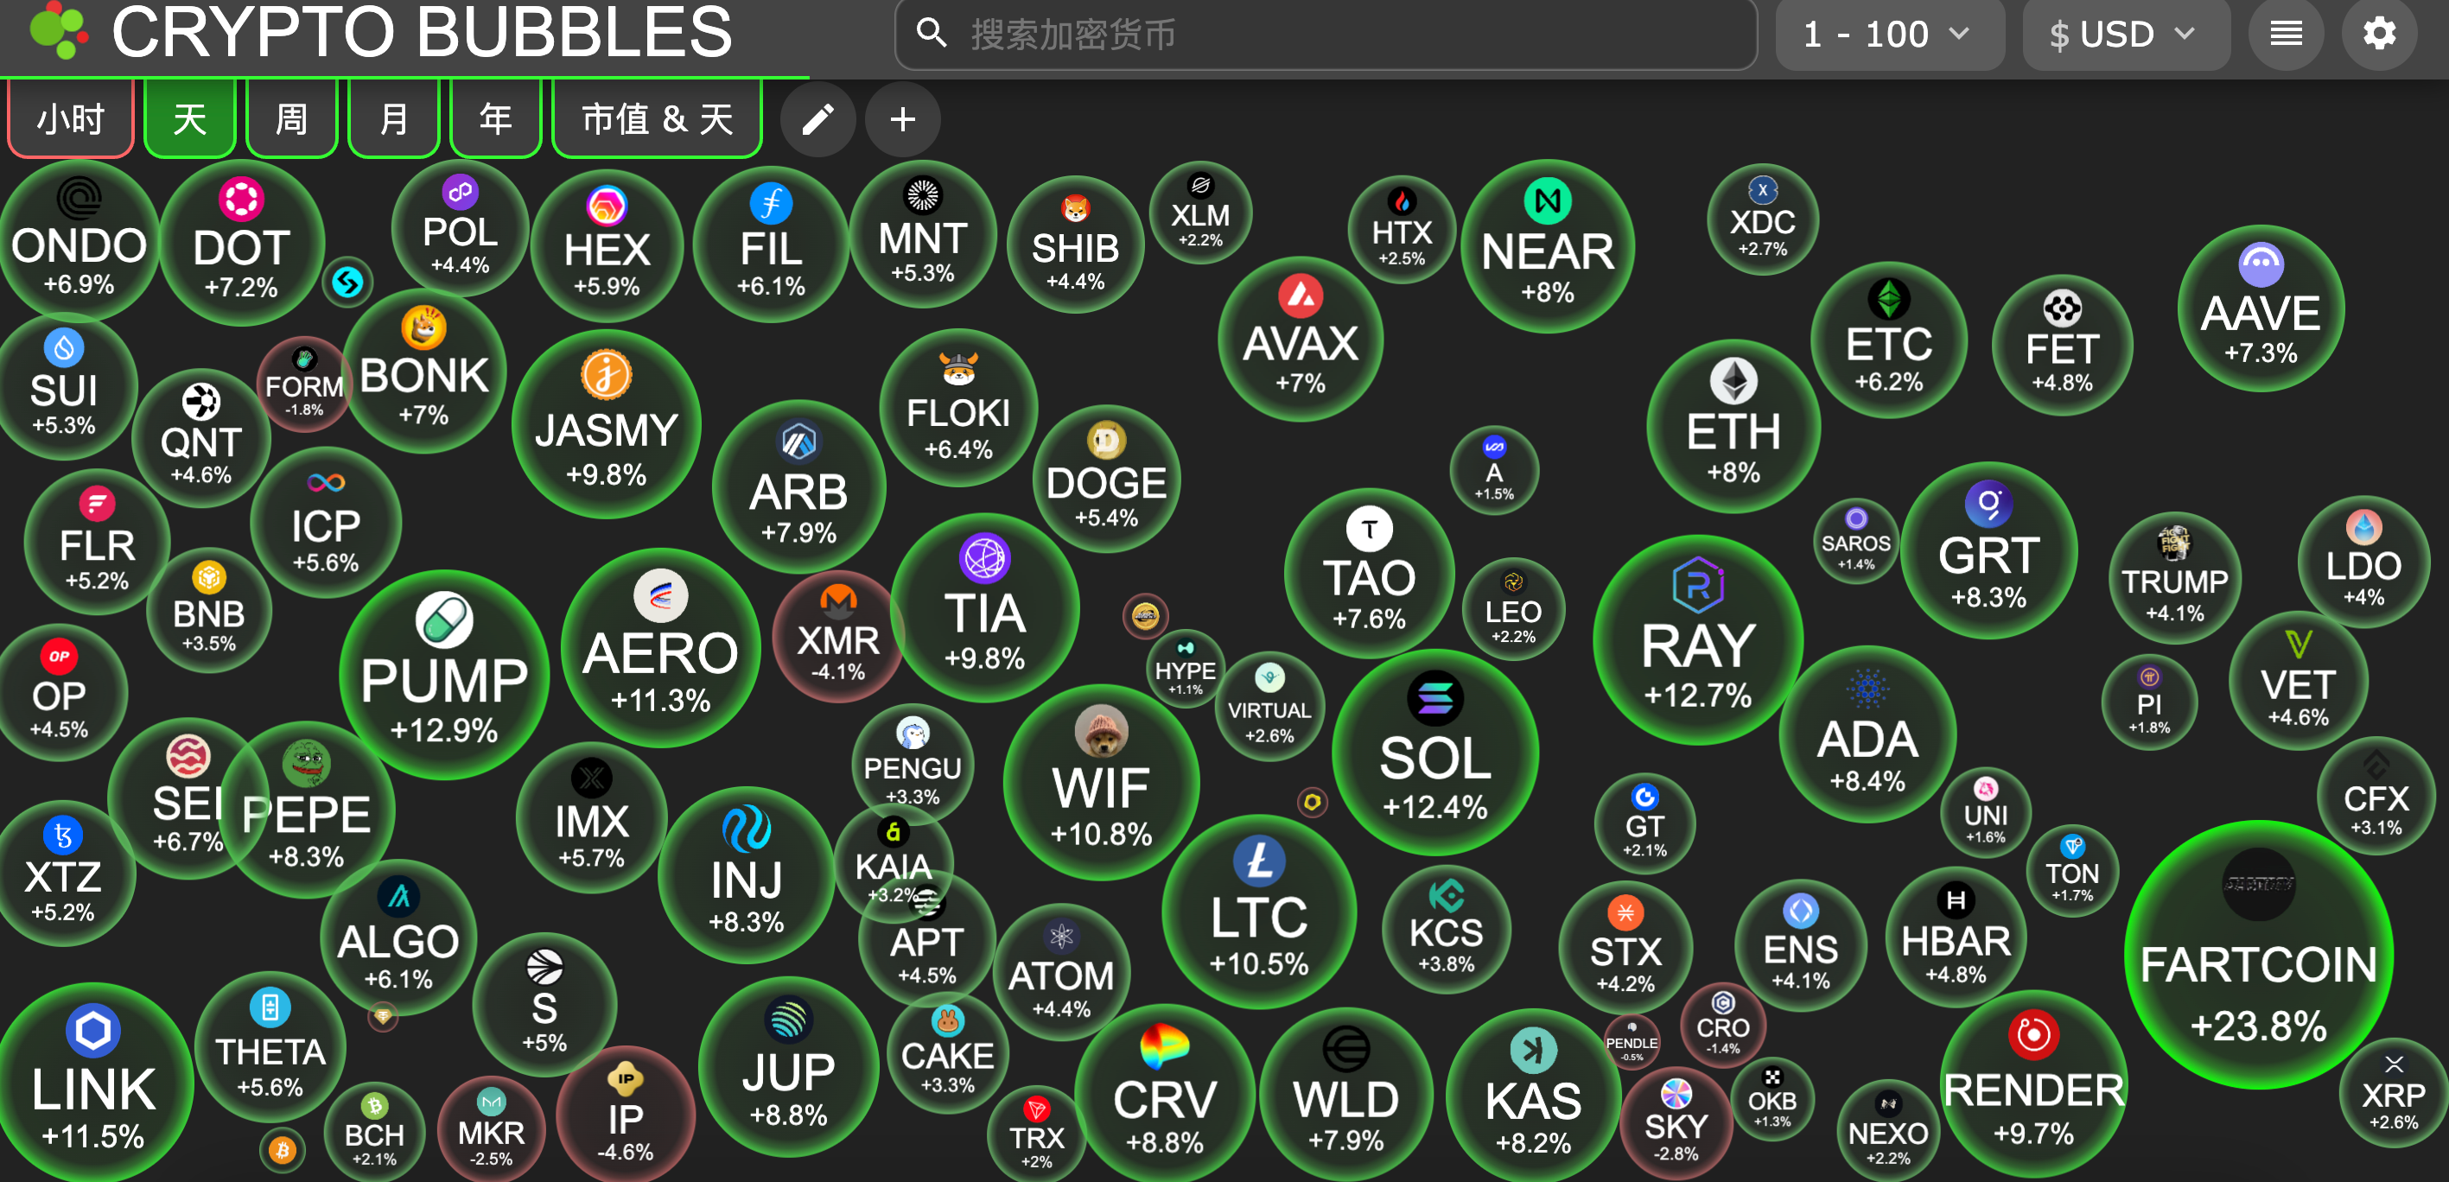2449x1182 pixels.
Task: Open the PENDLE -0.5% bubble
Action: click(1632, 1041)
